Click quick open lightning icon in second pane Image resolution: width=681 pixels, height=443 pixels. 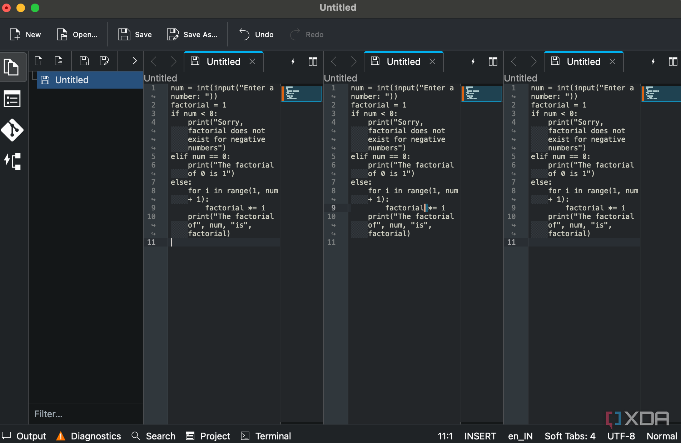click(x=473, y=62)
